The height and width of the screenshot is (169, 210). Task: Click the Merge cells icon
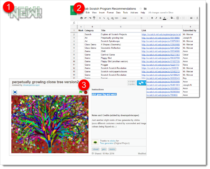[183, 18]
